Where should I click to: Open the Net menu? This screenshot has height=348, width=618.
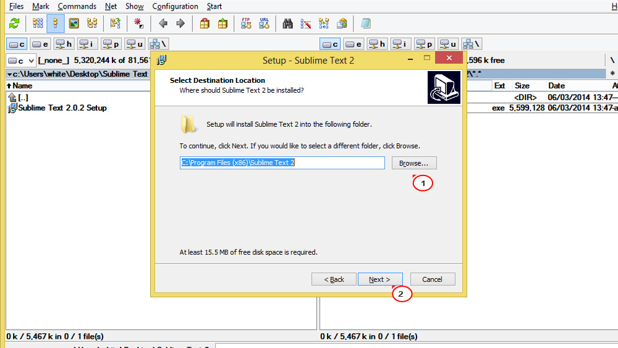coord(111,6)
